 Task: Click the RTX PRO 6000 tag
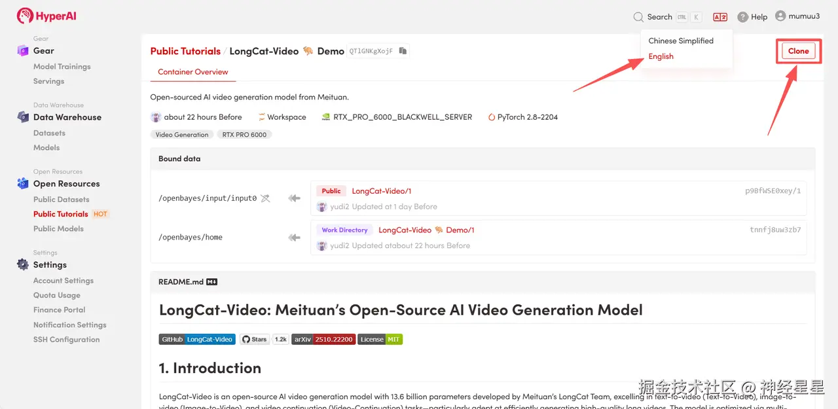(x=244, y=135)
